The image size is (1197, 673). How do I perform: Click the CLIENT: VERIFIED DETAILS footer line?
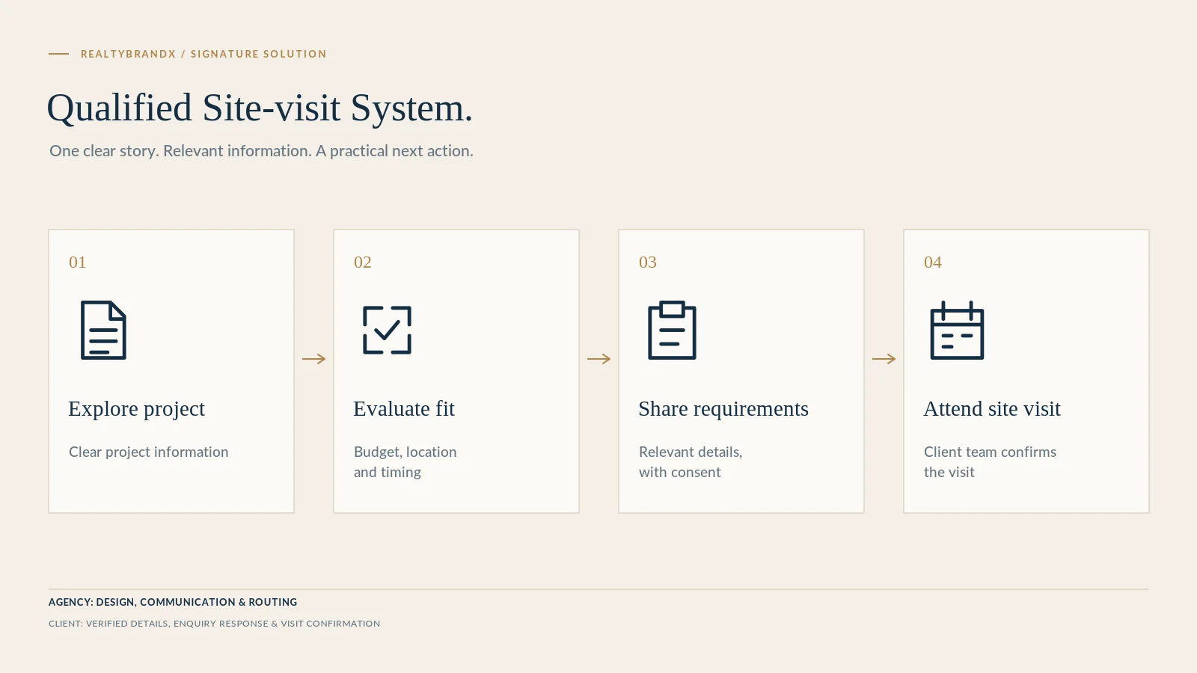tap(214, 624)
